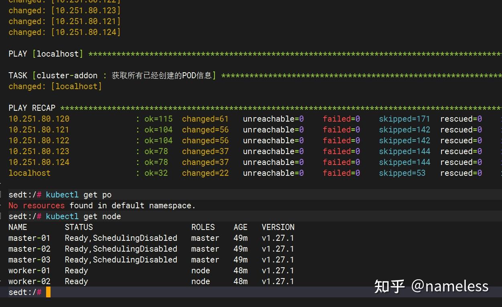Click the Ready,SchedulingDisabled status of master-03
This screenshot has width=502, height=307.
[121, 260]
